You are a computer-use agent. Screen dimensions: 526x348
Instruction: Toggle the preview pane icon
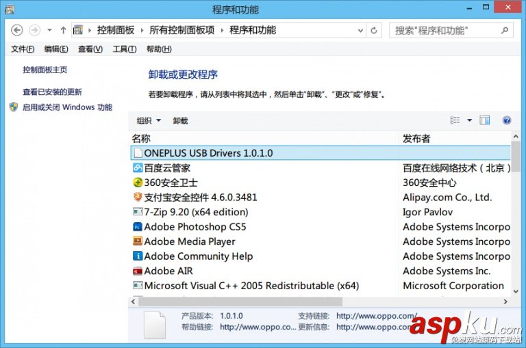[485, 120]
